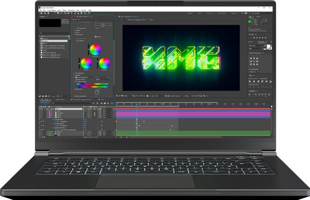Move anchor point to bottom-right arrow

pos(257,64)
